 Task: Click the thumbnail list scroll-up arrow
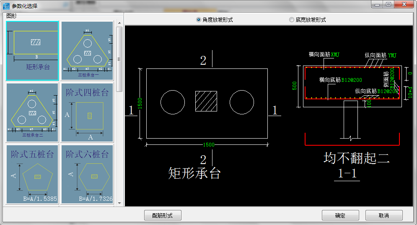(x=119, y=23)
